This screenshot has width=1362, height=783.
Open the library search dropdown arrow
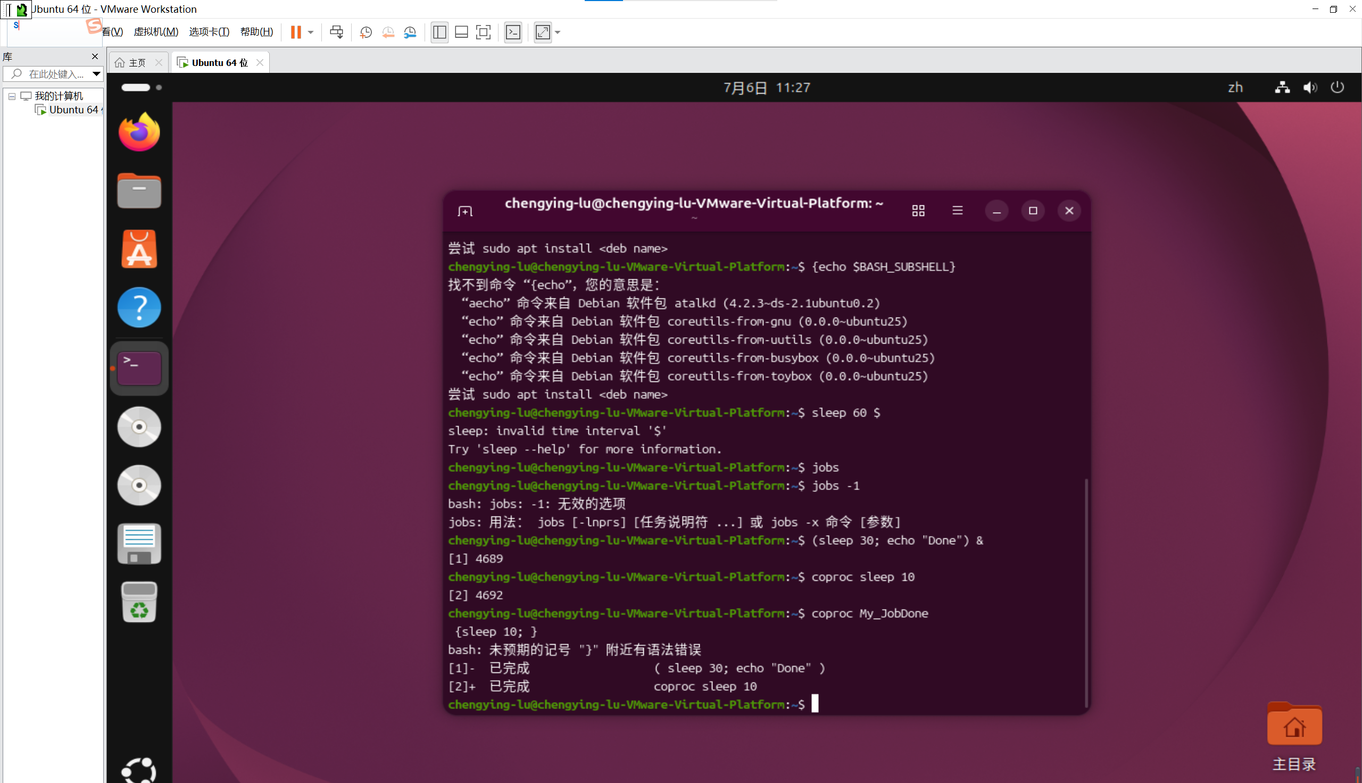pyautogui.click(x=96, y=74)
